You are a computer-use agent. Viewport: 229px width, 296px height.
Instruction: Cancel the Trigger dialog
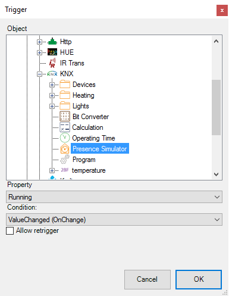pos(148,279)
